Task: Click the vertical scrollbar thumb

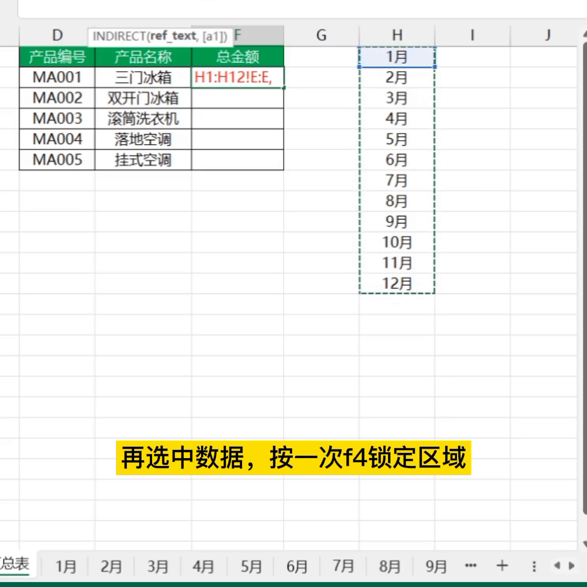Action: pos(585,277)
